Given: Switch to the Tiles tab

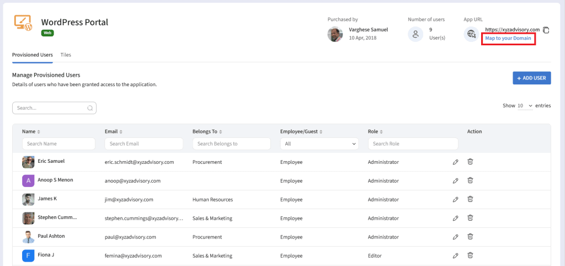Looking at the screenshot, I should 66,55.
